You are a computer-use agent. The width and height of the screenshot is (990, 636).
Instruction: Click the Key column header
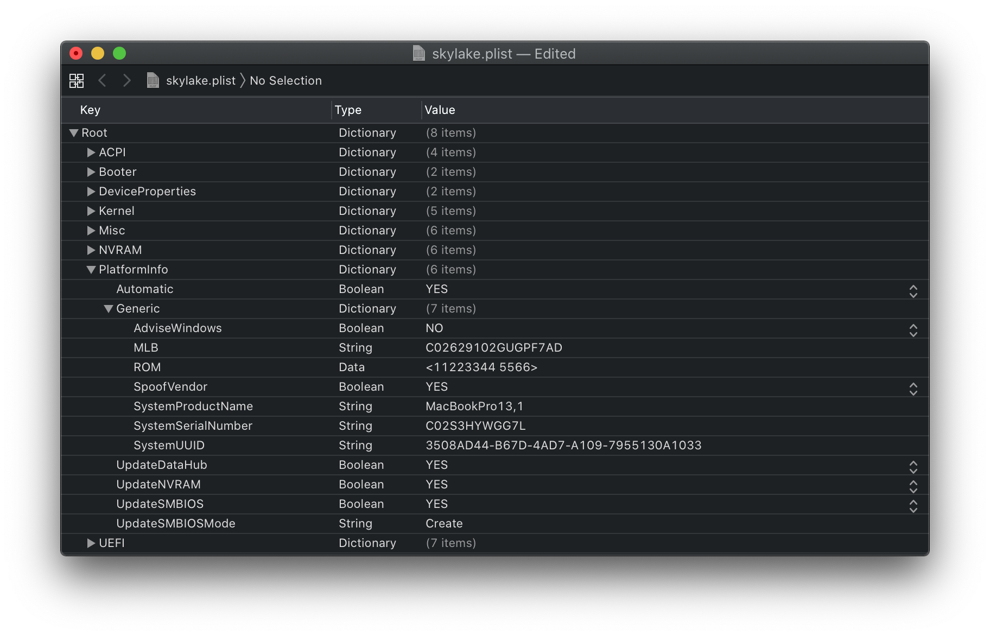90,110
